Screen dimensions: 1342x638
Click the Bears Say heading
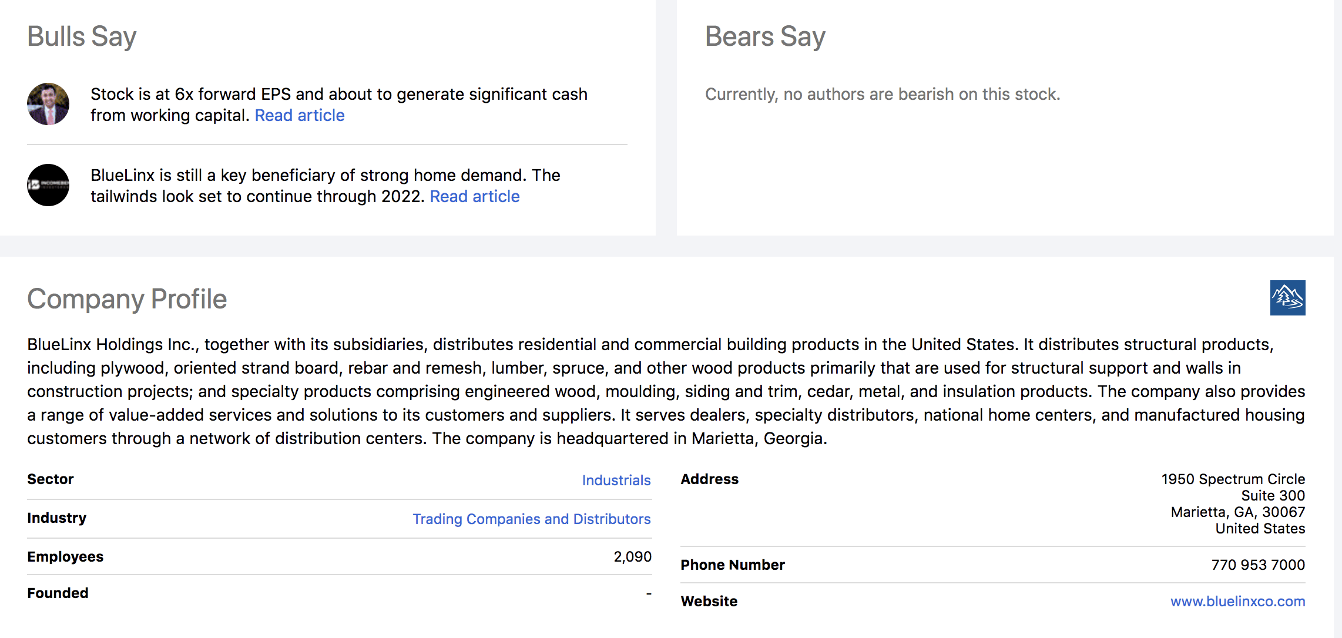[764, 36]
